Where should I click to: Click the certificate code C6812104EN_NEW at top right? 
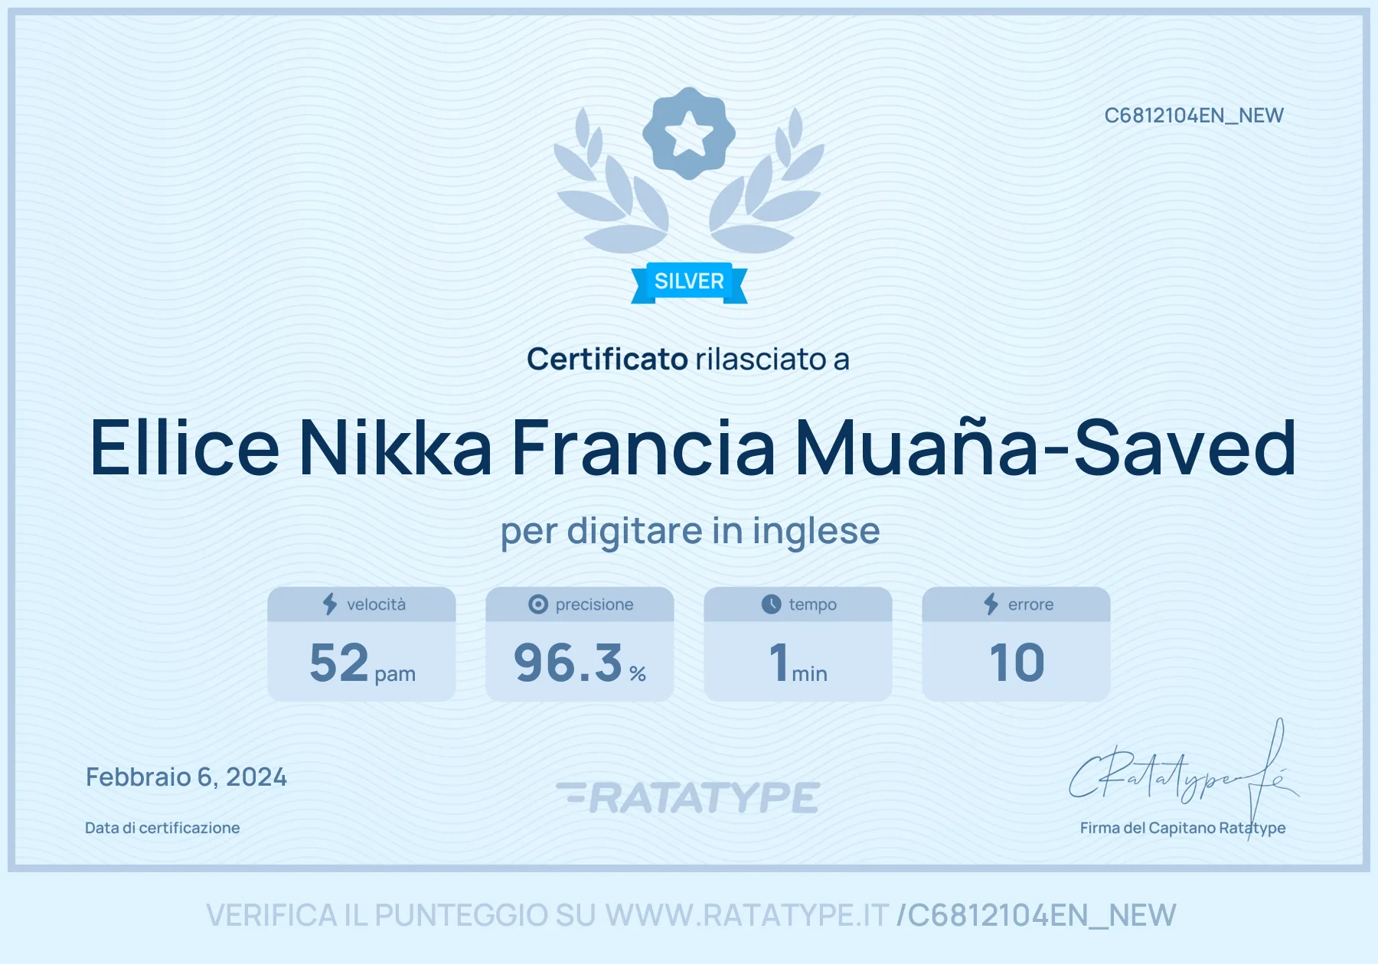(1194, 116)
